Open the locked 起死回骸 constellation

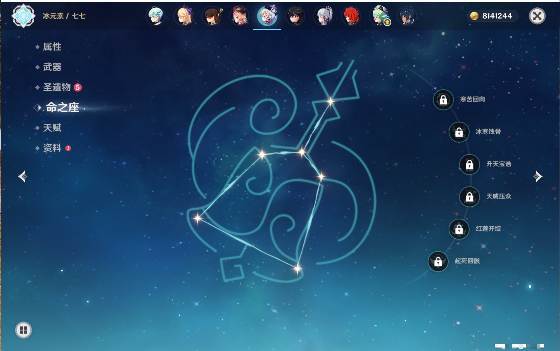coord(438,261)
